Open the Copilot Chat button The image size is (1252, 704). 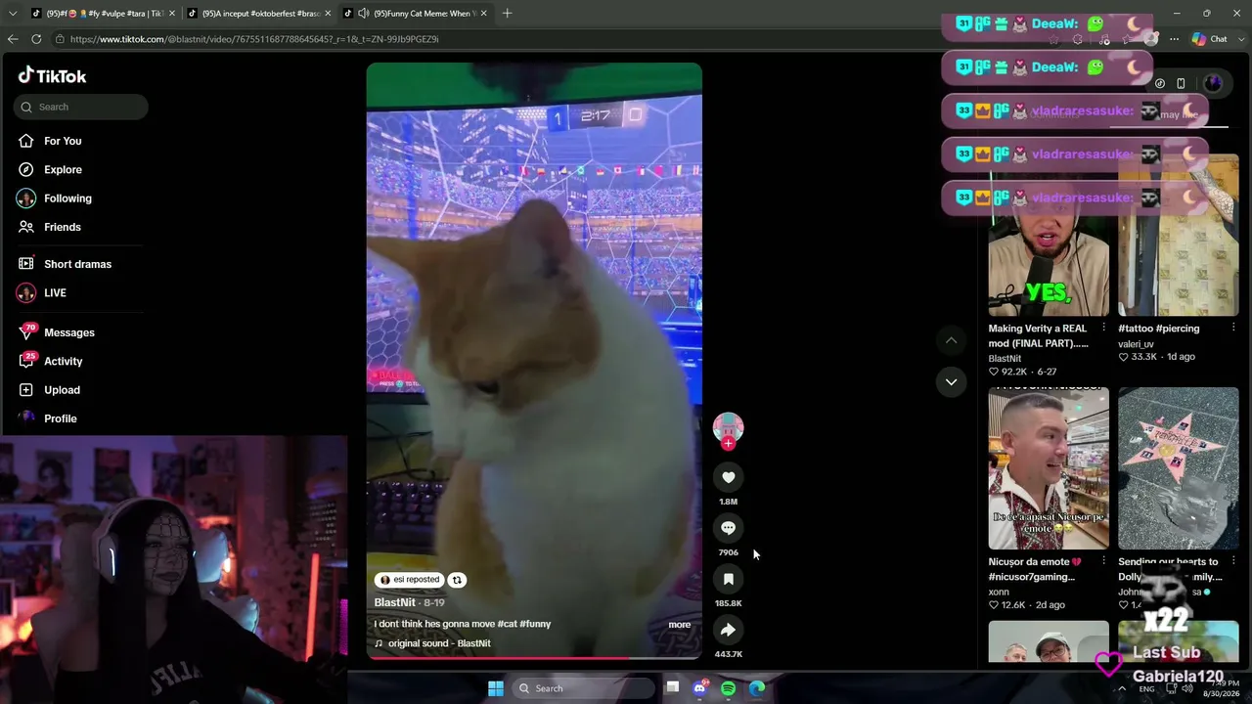(1210, 39)
